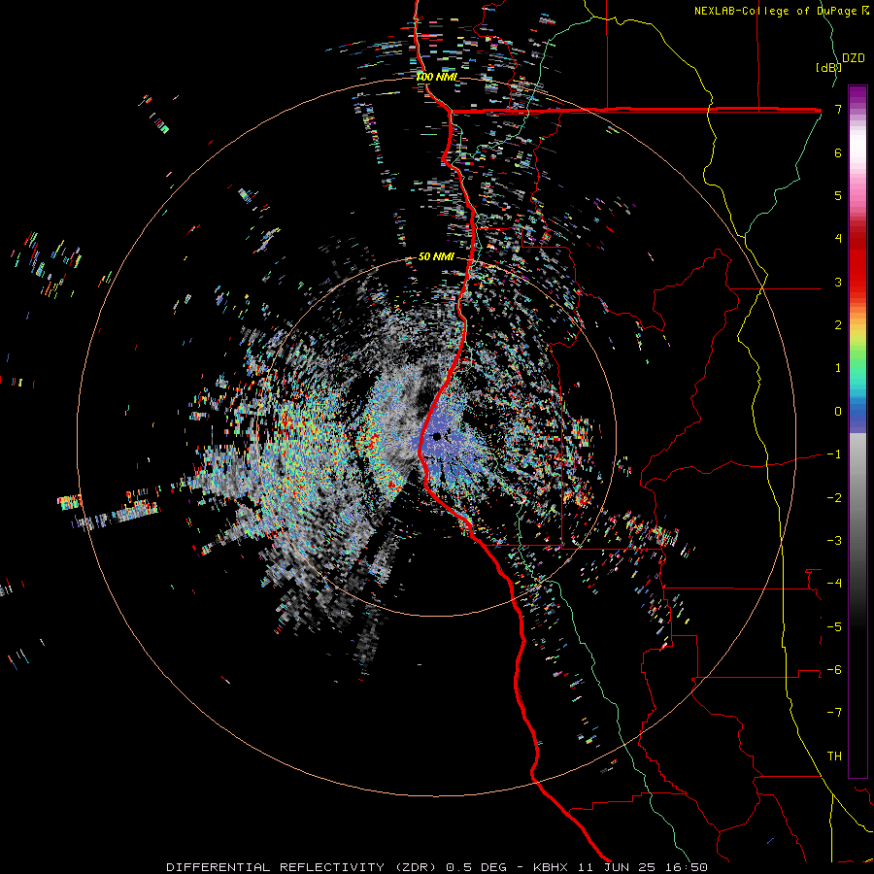This screenshot has height=874, width=874.
Task: Click the -2 value on the dB scale
Action: tap(834, 498)
